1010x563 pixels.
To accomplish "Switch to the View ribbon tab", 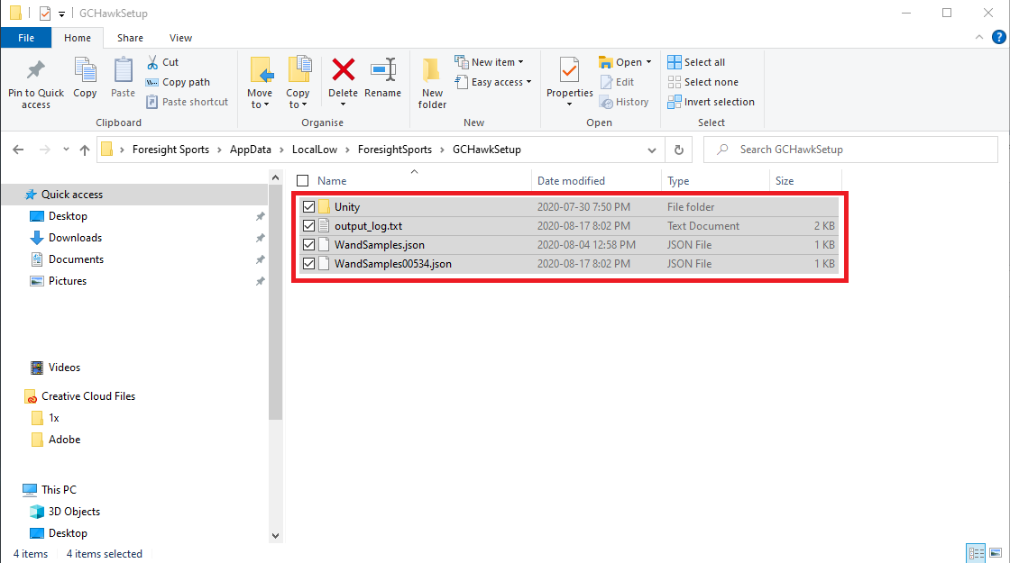I will point(181,38).
